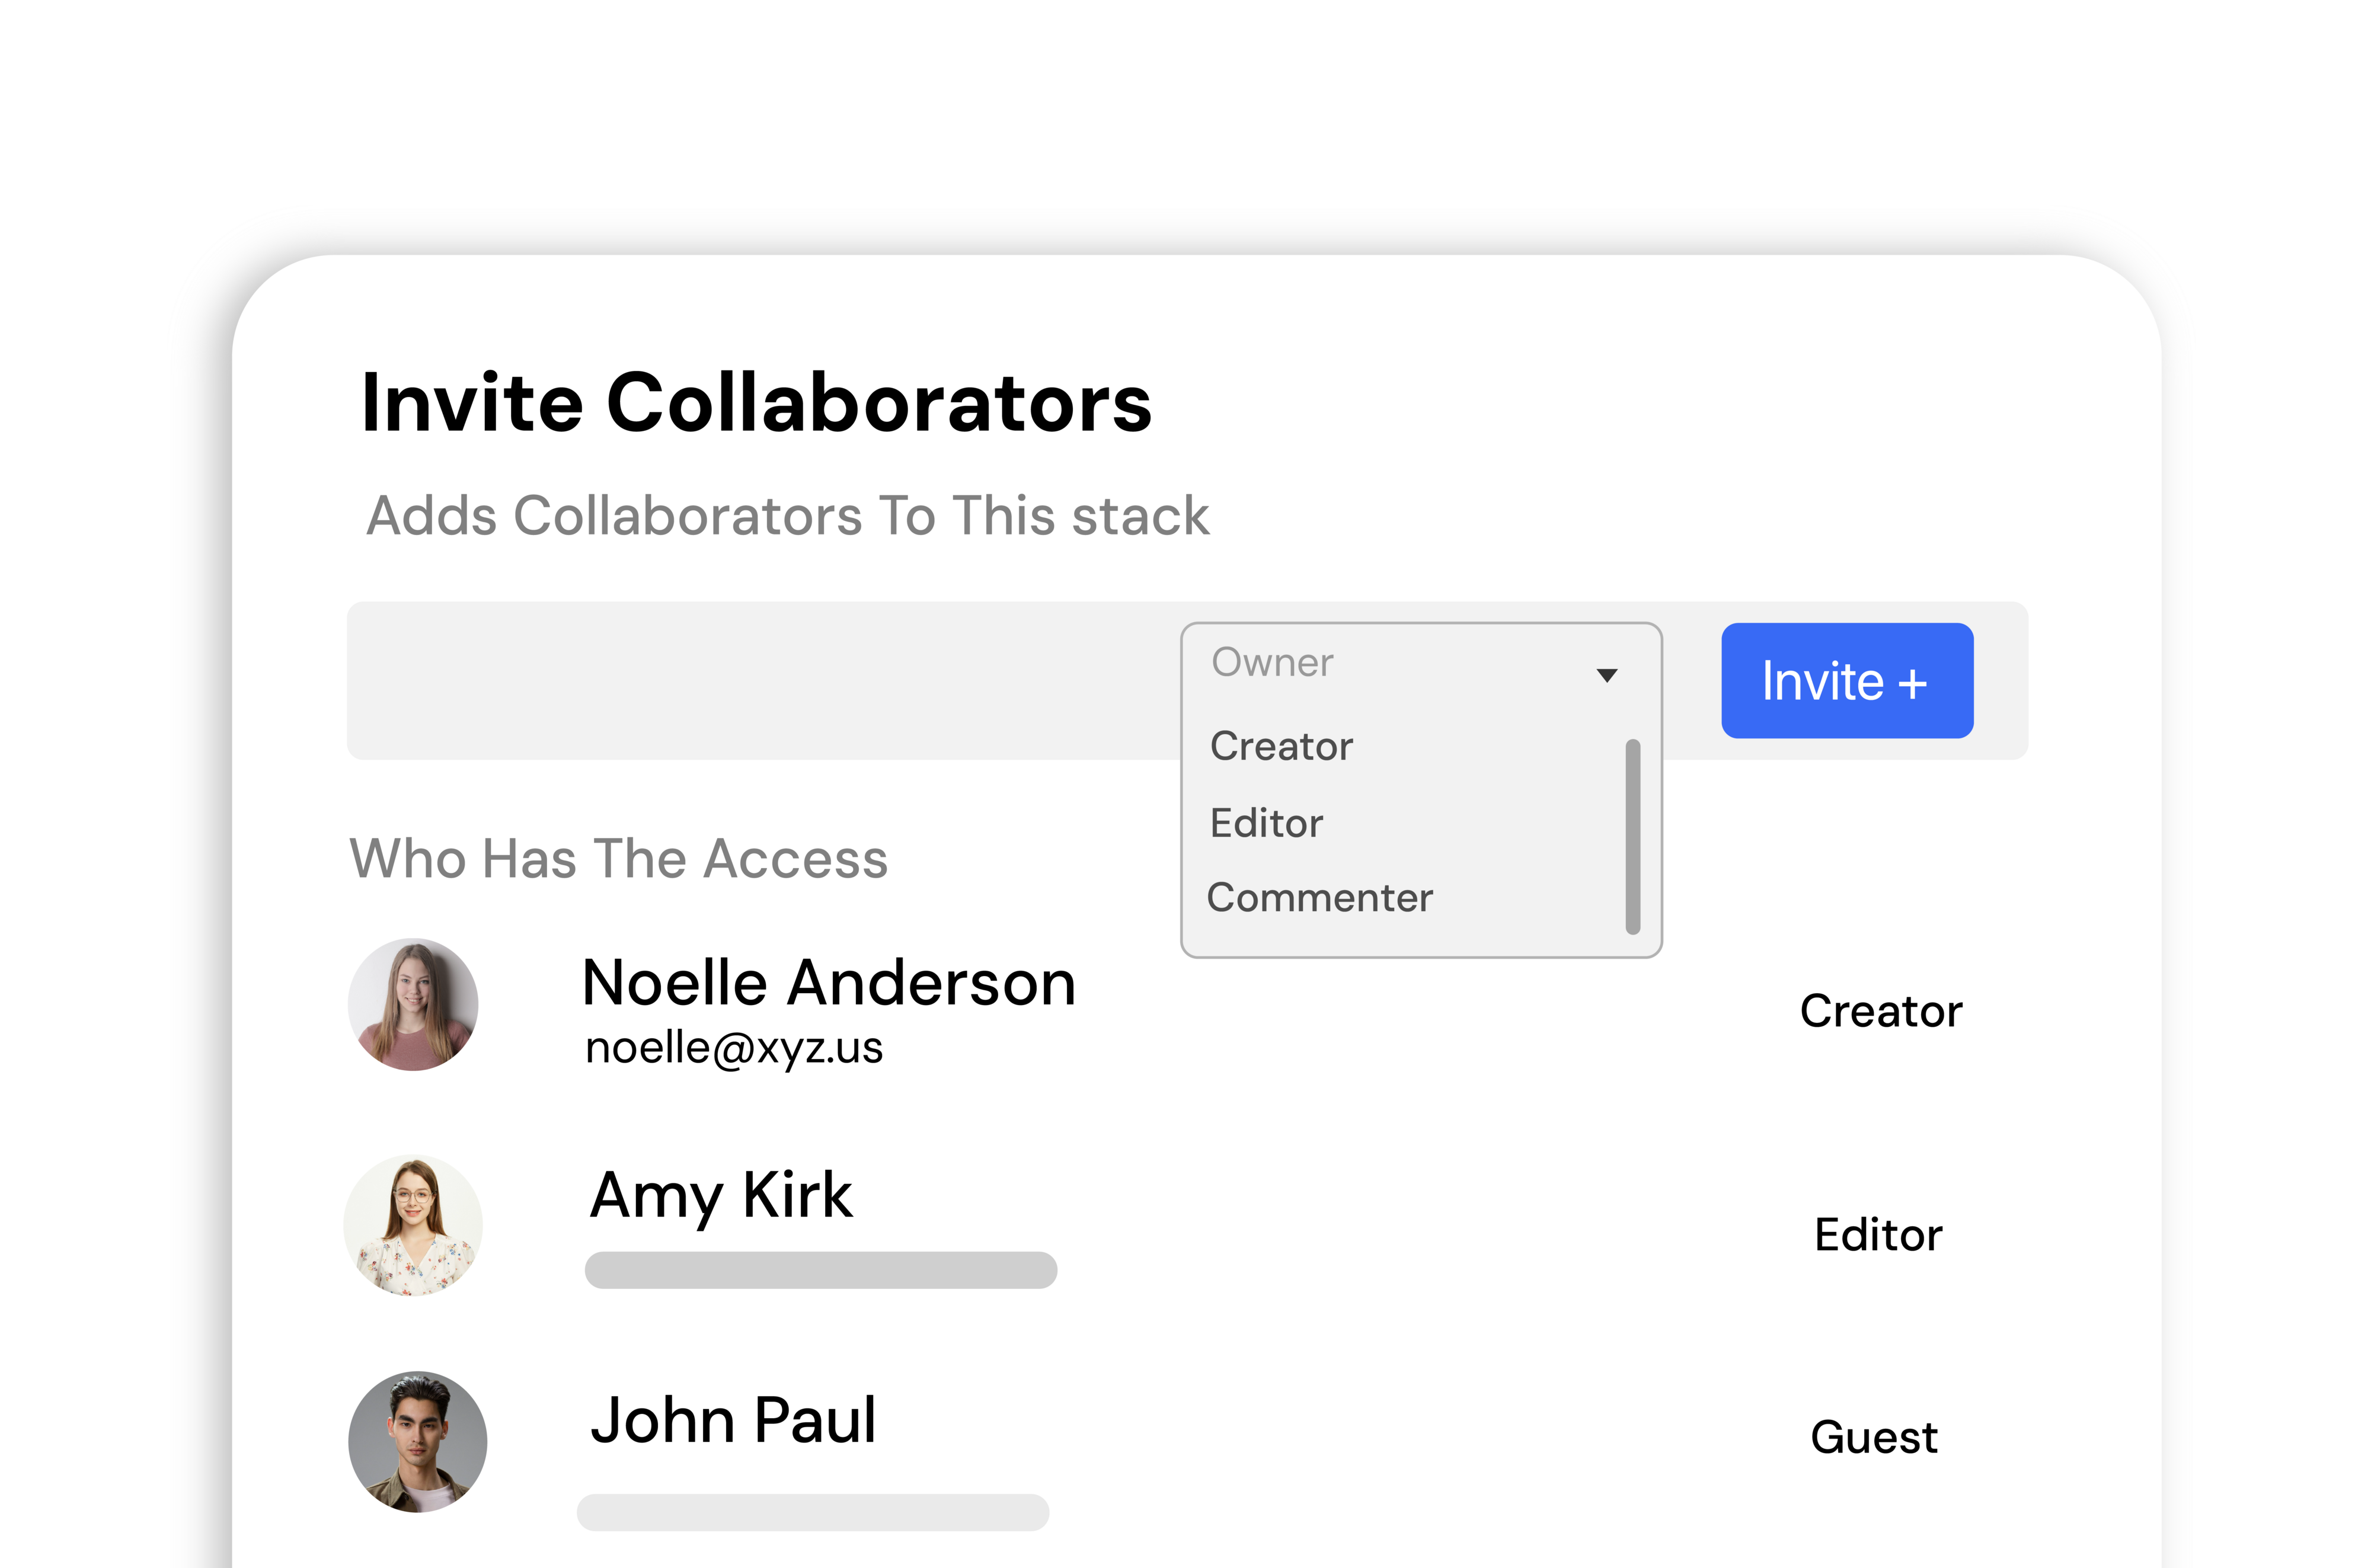Click John Paul's avatar image

click(x=417, y=1441)
